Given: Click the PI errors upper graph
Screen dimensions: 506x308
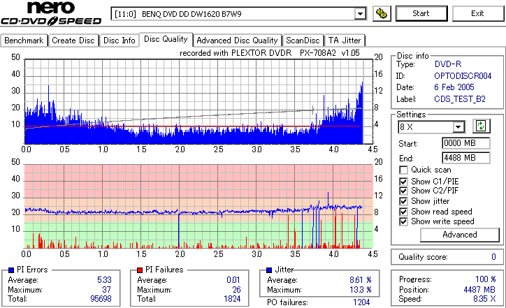Looking at the screenshot, I should click(198, 101).
